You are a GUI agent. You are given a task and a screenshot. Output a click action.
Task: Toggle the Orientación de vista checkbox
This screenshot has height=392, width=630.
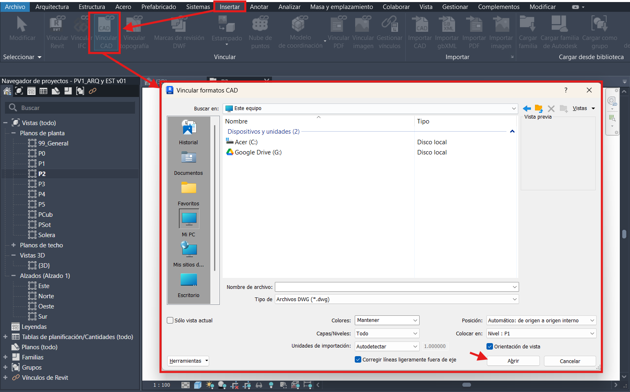click(x=490, y=347)
